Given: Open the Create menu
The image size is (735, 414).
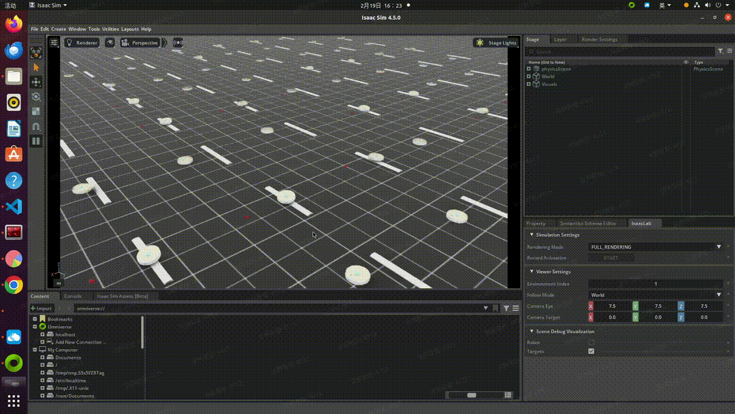Looking at the screenshot, I should pyautogui.click(x=59, y=29).
